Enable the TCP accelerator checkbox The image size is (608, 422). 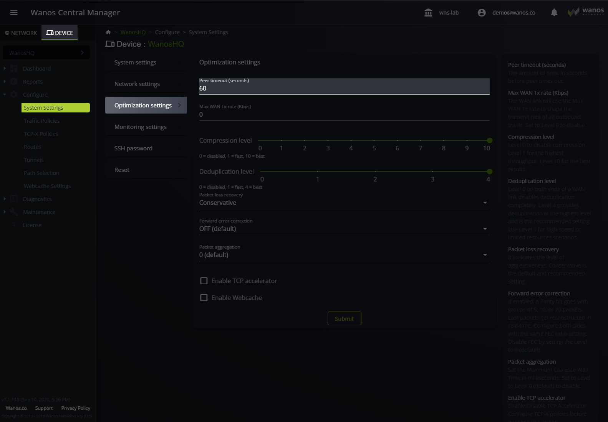pyautogui.click(x=204, y=281)
